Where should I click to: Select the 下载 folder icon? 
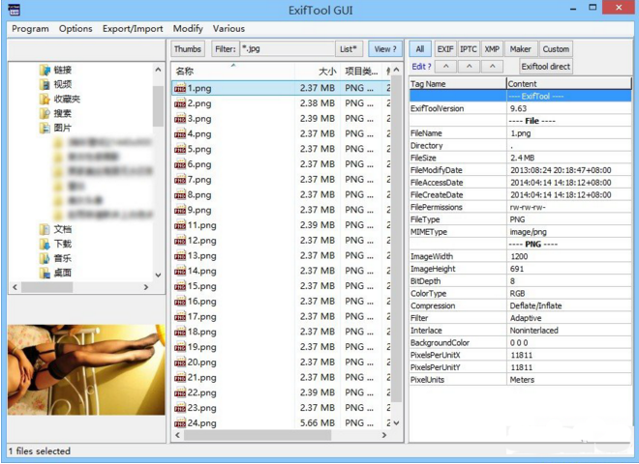(45, 244)
